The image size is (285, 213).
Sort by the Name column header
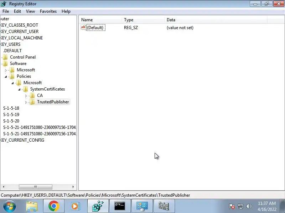[100, 20]
